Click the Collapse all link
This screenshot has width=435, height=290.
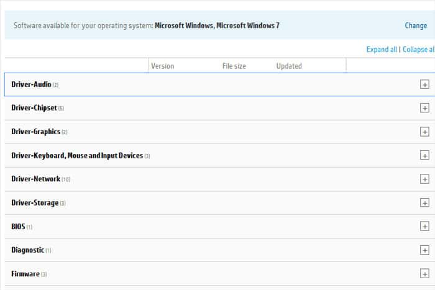(419, 49)
